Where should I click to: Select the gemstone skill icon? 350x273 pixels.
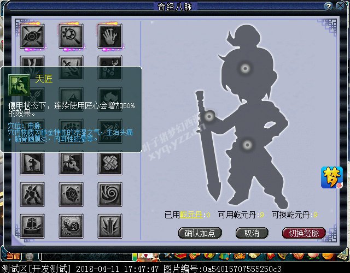pyautogui.click(x=71, y=194)
